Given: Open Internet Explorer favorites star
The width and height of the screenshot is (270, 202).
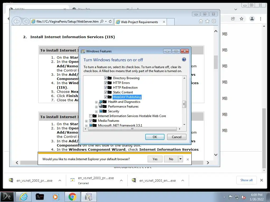Looking at the screenshot, I should (207, 21).
